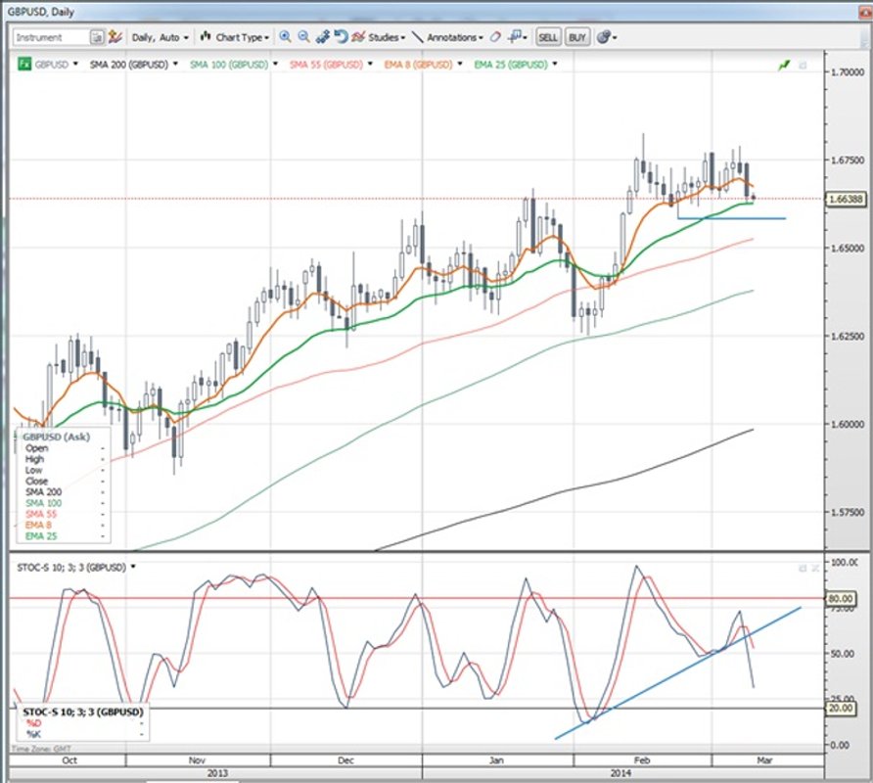Viewport: 873px width, 783px height.
Task: Click the small maximize icon of the price pane
Action: click(803, 65)
